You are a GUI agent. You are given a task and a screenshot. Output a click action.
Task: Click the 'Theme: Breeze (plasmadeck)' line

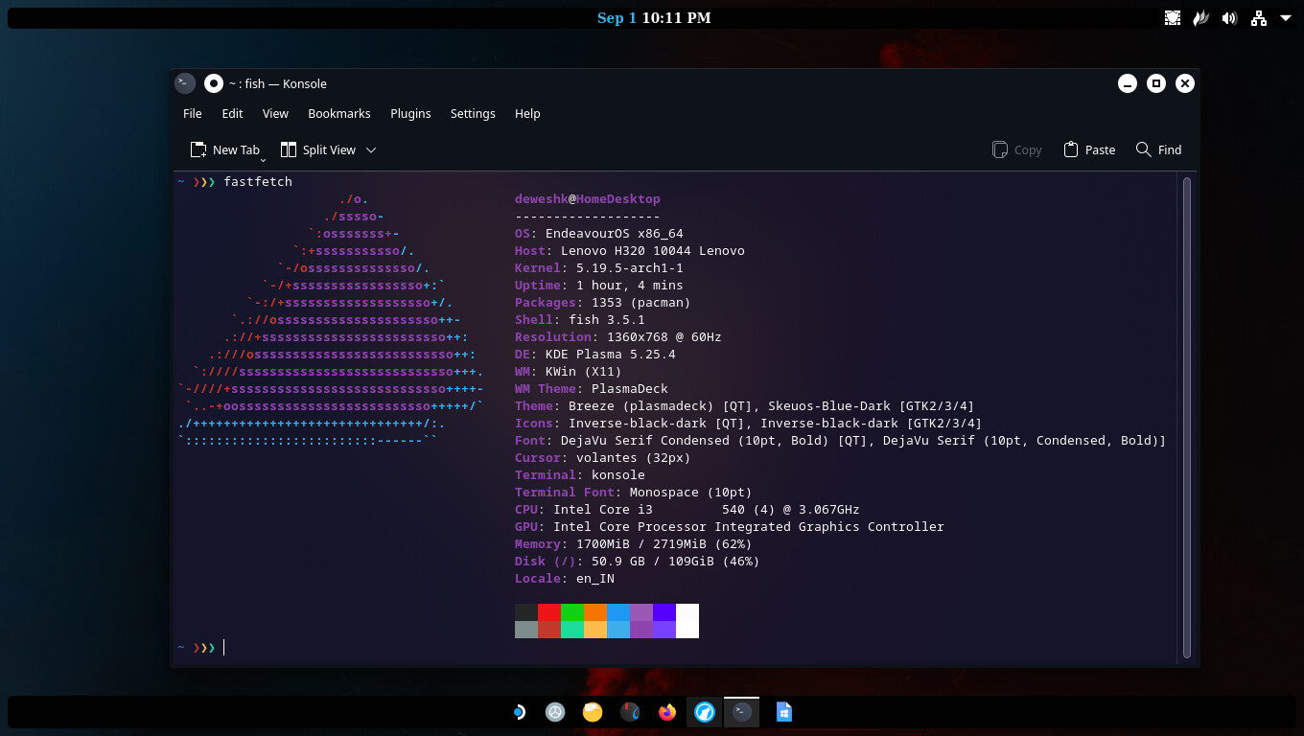coord(745,405)
